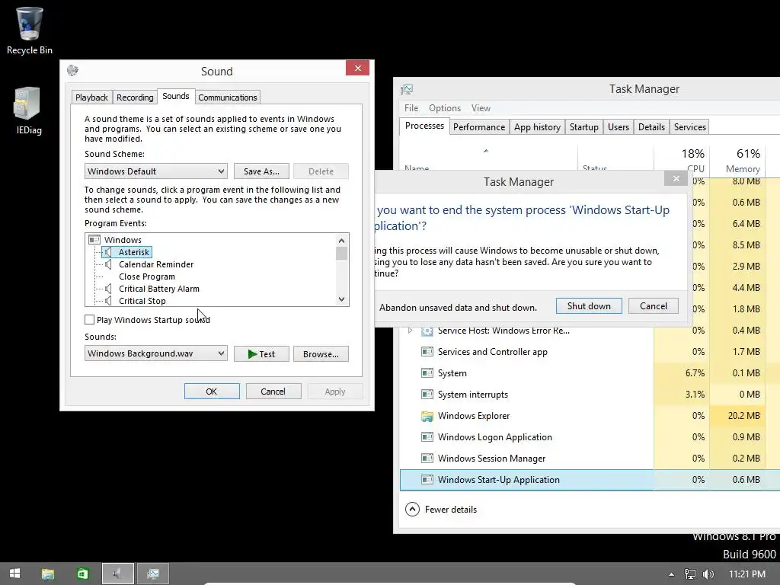Select the Close Program event
The width and height of the screenshot is (780, 585).
click(147, 277)
